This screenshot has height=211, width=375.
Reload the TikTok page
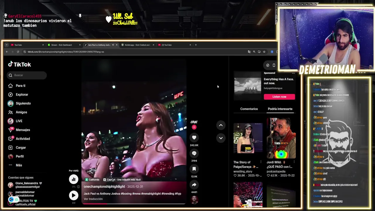click(x=18, y=52)
